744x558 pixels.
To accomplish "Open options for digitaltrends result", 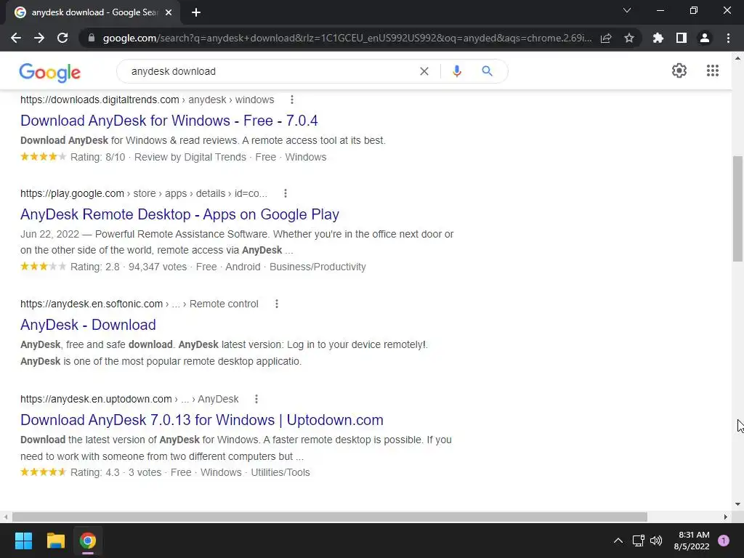I will (x=292, y=100).
